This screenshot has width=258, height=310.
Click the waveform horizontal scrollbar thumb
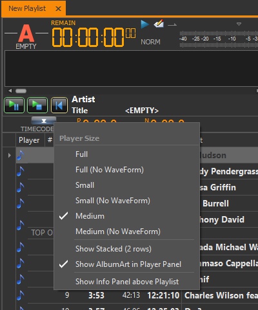point(21,91)
